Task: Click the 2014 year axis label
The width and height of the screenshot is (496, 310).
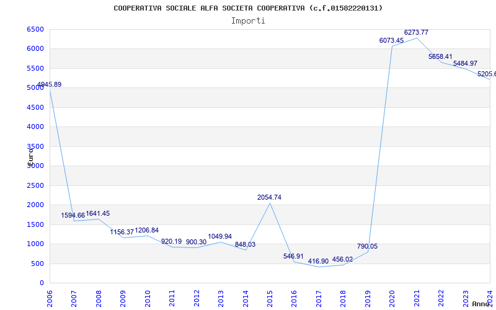Action: (246, 299)
